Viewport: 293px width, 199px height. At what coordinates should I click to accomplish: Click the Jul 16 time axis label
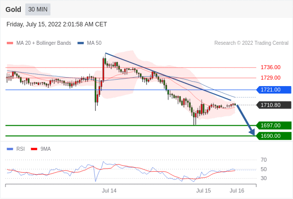click(x=237, y=191)
